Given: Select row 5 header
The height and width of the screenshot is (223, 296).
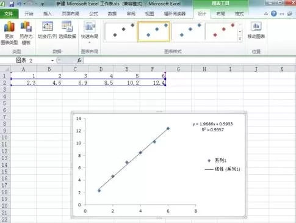Looking at the screenshot, I should pyautogui.click(x=5, y=103).
